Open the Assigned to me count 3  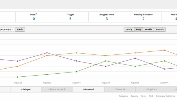(x=107, y=19)
